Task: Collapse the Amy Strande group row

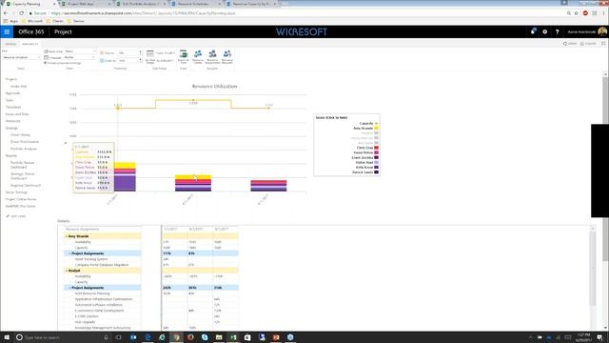Action: point(67,236)
